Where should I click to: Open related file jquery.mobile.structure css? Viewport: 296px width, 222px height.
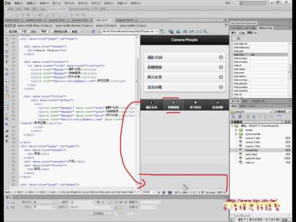(x=74, y=25)
